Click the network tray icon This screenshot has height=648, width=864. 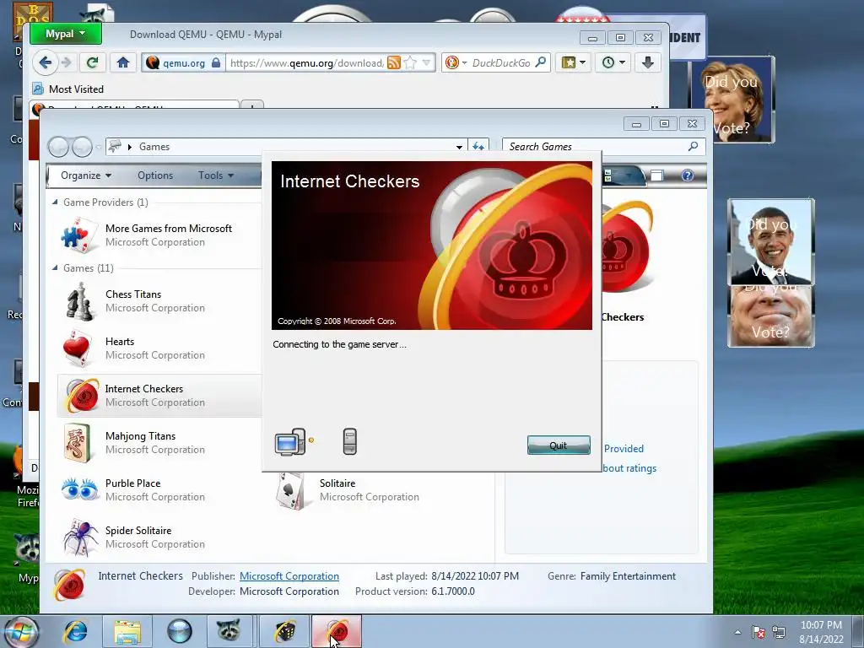pyautogui.click(x=779, y=632)
